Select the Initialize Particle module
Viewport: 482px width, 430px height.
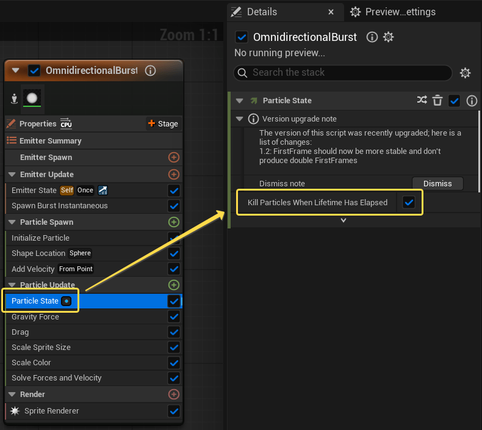pyautogui.click(x=94, y=238)
